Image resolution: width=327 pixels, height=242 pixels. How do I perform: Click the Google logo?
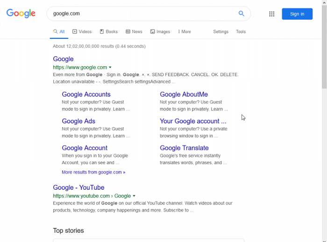[x=21, y=14]
